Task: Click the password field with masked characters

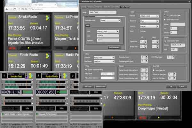Action: pyautogui.click(x=108, y=40)
